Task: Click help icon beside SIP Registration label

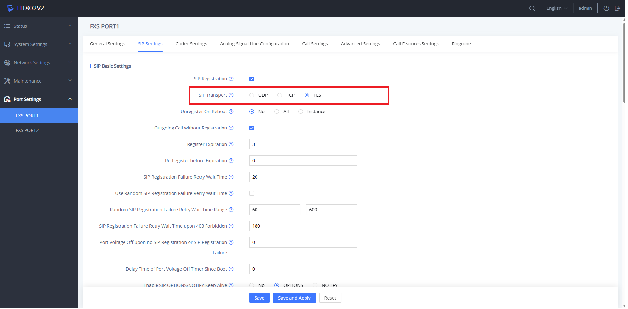Action: 231,79
